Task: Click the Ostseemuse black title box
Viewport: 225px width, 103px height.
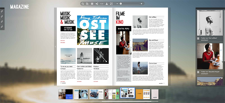Action: (x=68, y=29)
